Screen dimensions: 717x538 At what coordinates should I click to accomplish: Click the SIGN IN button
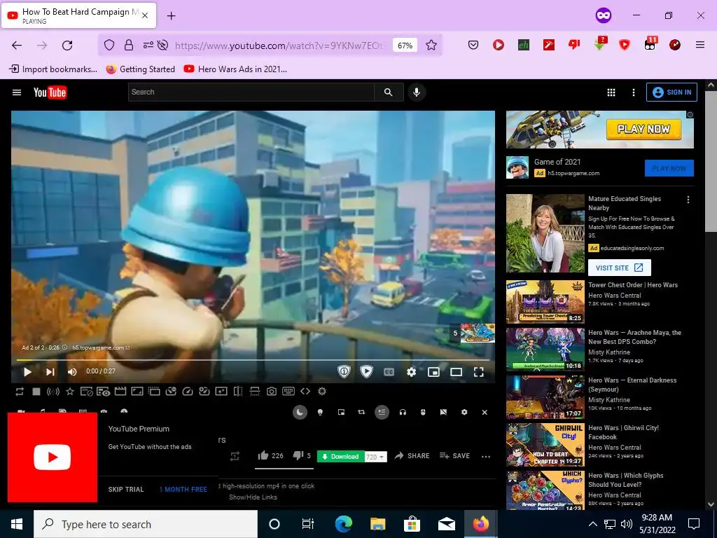tap(671, 92)
